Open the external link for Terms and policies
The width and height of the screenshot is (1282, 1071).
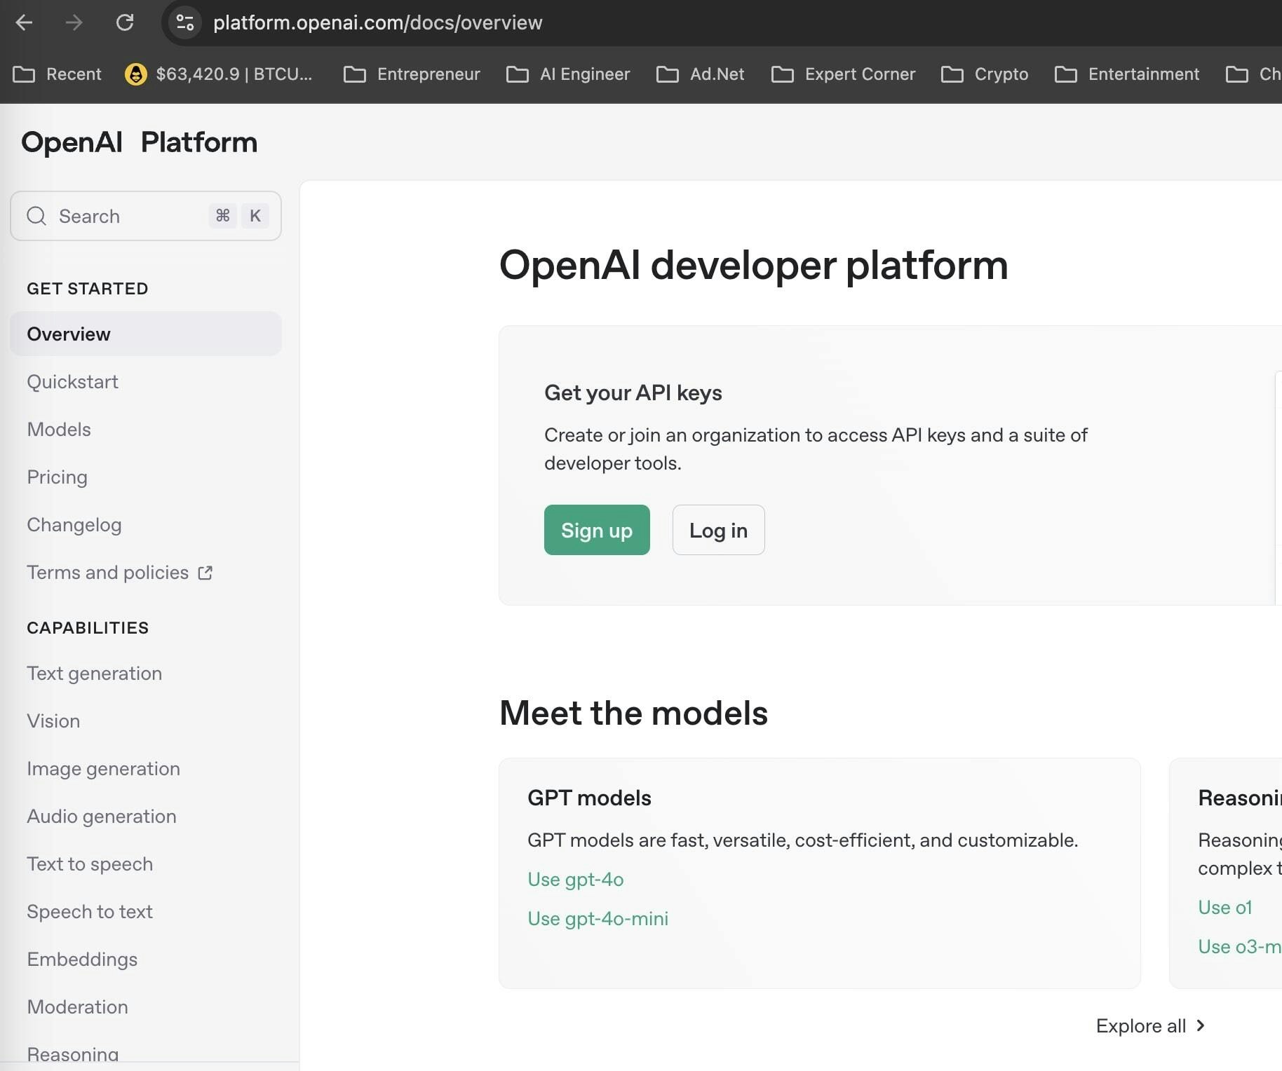(x=203, y=573)
